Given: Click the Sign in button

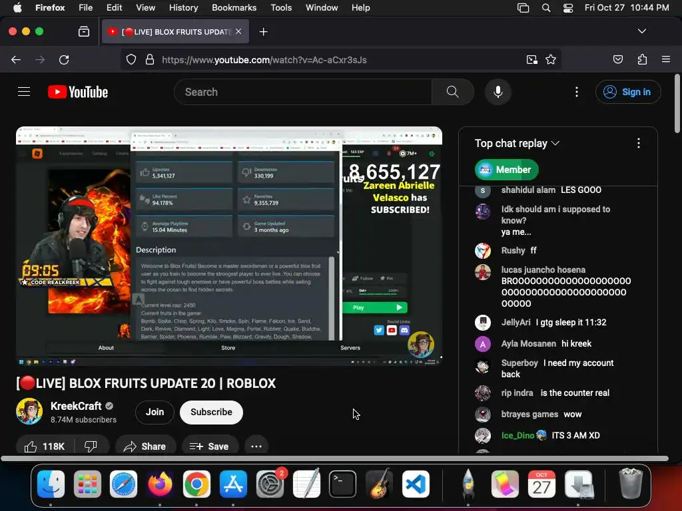Looking at the screenshot, I should 628,92.
